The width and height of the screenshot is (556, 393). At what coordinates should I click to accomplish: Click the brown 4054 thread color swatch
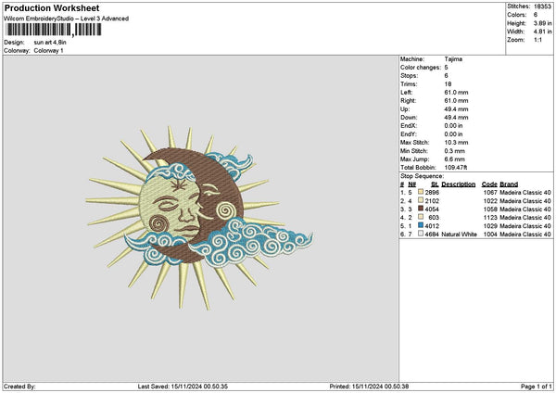click(x=422, y=209)
